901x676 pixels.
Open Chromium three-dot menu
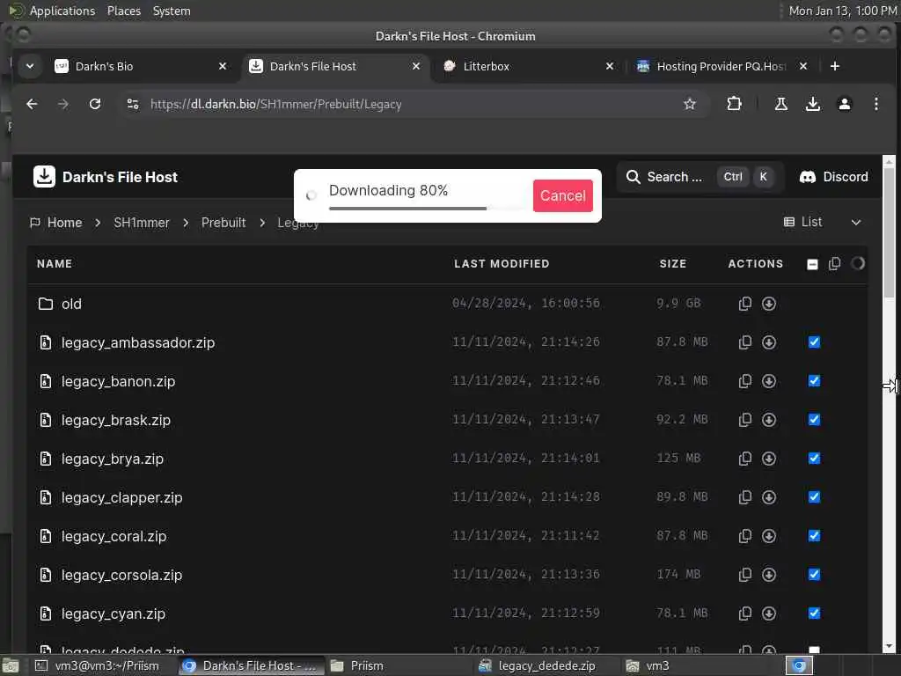[x=875, y=104]
